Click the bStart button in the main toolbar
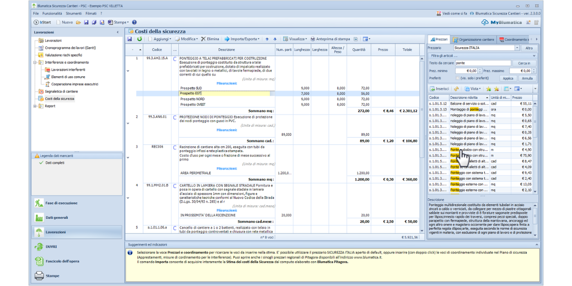Viewport: 572px width, 286px height. click(43, 22)
